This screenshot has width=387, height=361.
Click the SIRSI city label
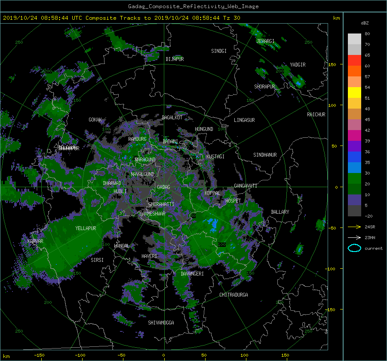[97, 260]
